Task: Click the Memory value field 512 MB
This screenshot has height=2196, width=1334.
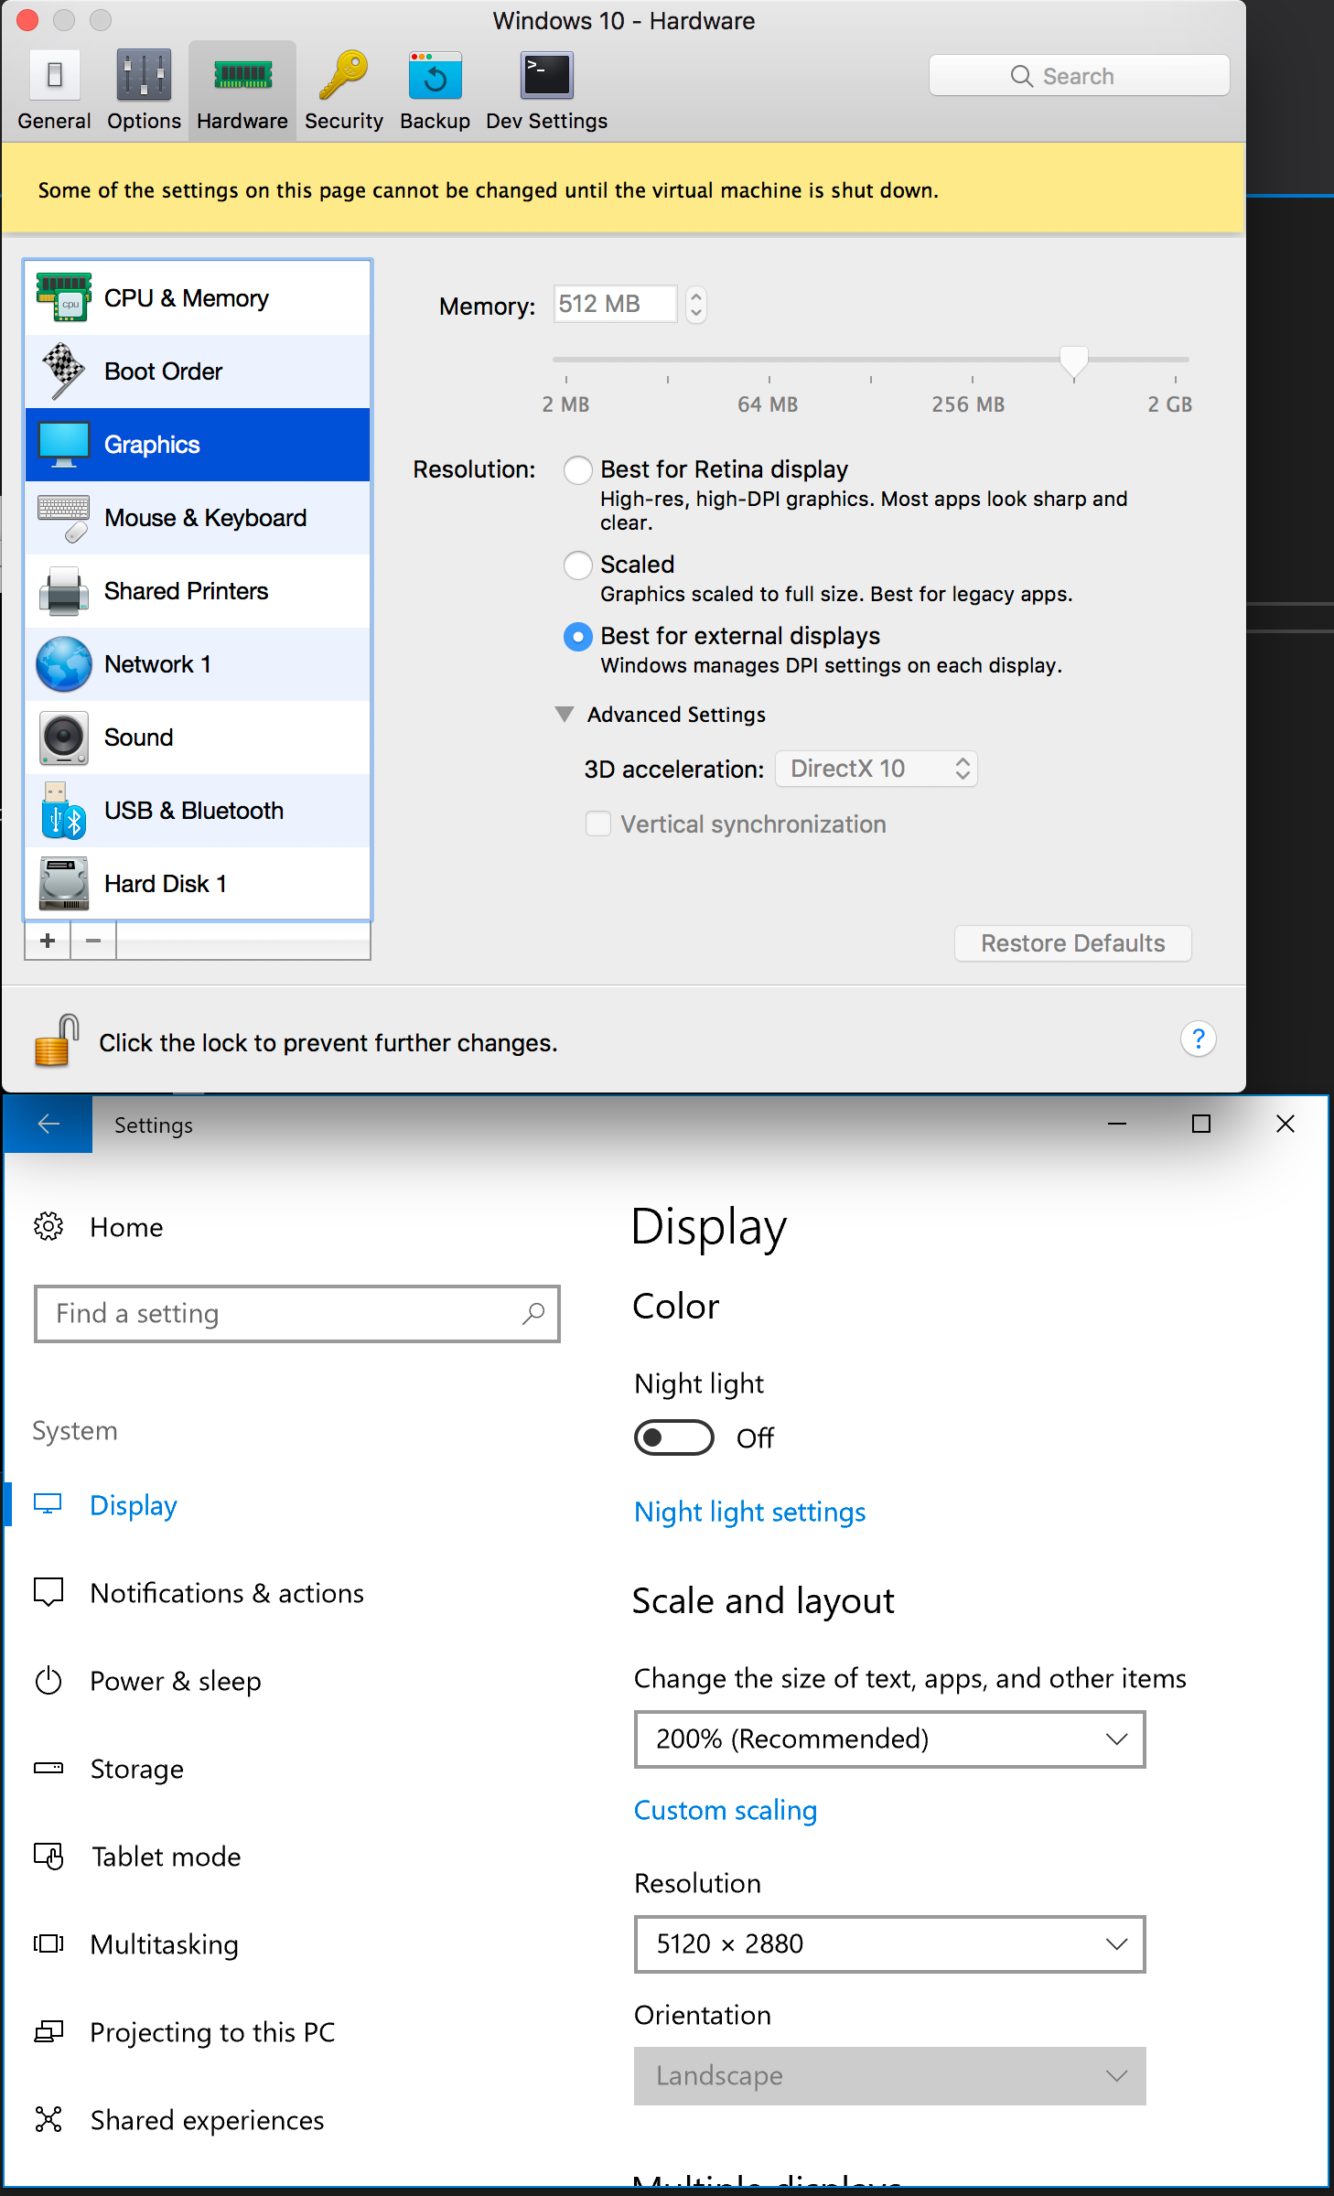Action: [616, 304]
